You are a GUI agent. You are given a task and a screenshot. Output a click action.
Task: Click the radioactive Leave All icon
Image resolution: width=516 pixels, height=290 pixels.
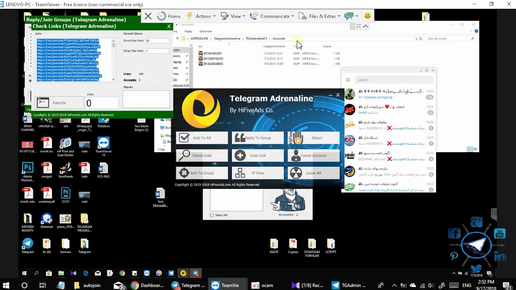point(296,173)
